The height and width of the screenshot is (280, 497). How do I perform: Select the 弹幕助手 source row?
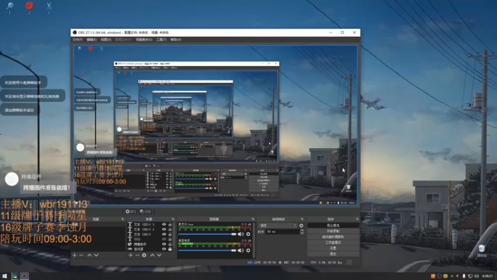click(x=150, y=244)
